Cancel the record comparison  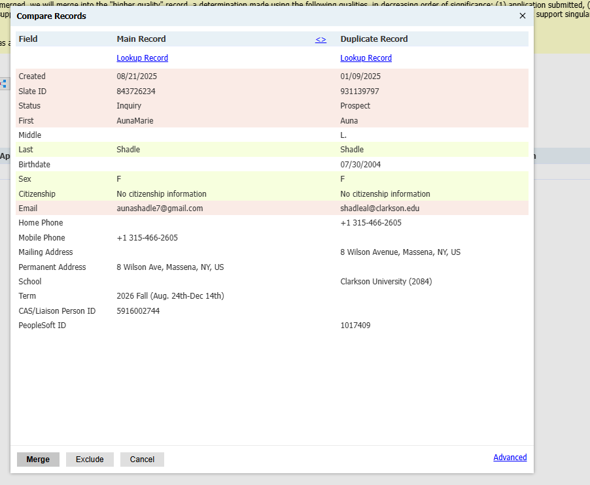tap(142, 460)
